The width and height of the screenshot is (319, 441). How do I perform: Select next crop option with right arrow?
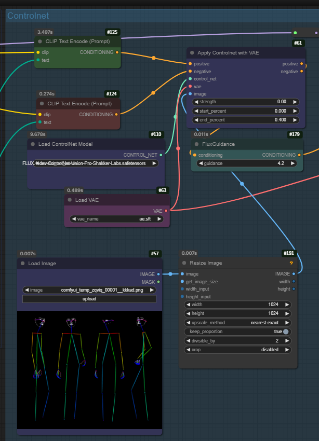pyautogui.click(x=287, y=350)
